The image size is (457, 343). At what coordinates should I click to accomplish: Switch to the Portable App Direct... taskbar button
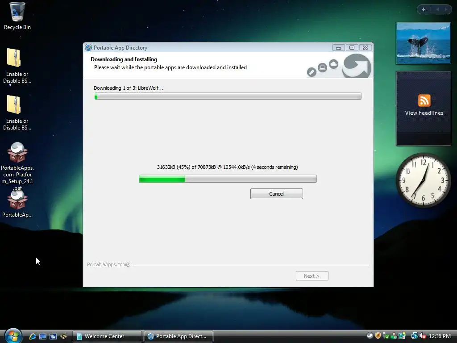click(179, 336)
